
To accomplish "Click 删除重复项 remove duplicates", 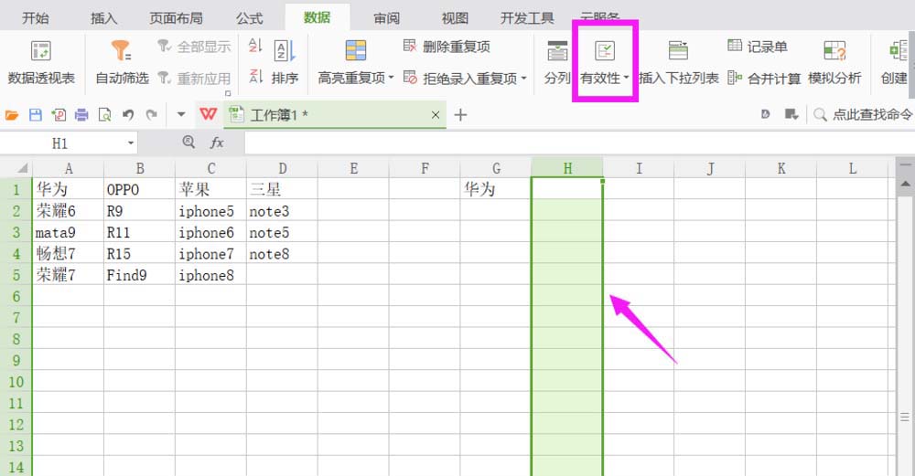I will (447, 47).
